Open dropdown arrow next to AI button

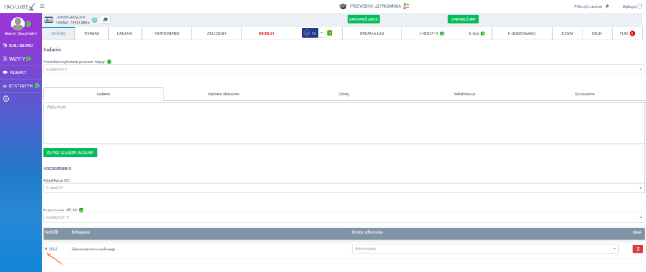322,33
